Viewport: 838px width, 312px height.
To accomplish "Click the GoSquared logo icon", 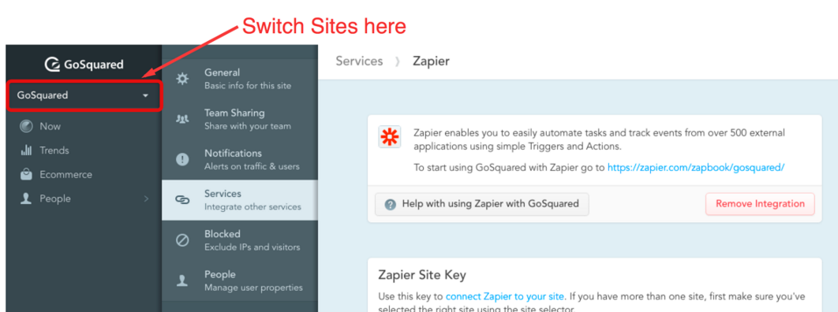I will click(x=52, y=65).
